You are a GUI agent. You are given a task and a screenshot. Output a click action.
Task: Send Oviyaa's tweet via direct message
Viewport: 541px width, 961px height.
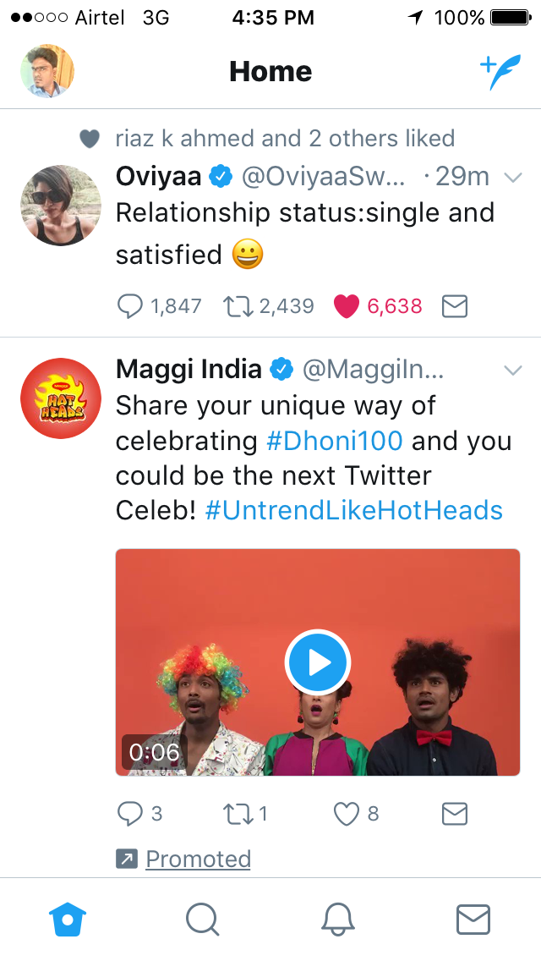pos(455,306)
